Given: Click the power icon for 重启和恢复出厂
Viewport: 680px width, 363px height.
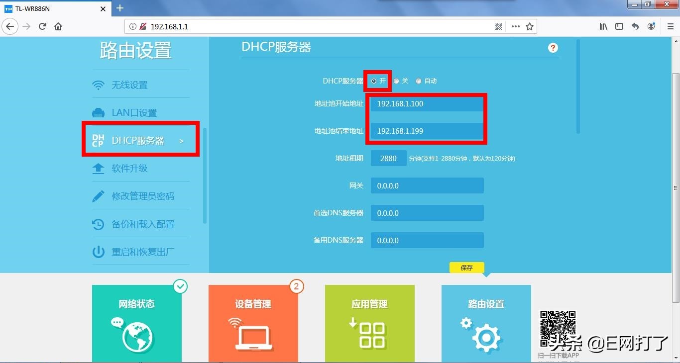Looking at the screenshot, I should click(99, 251).
